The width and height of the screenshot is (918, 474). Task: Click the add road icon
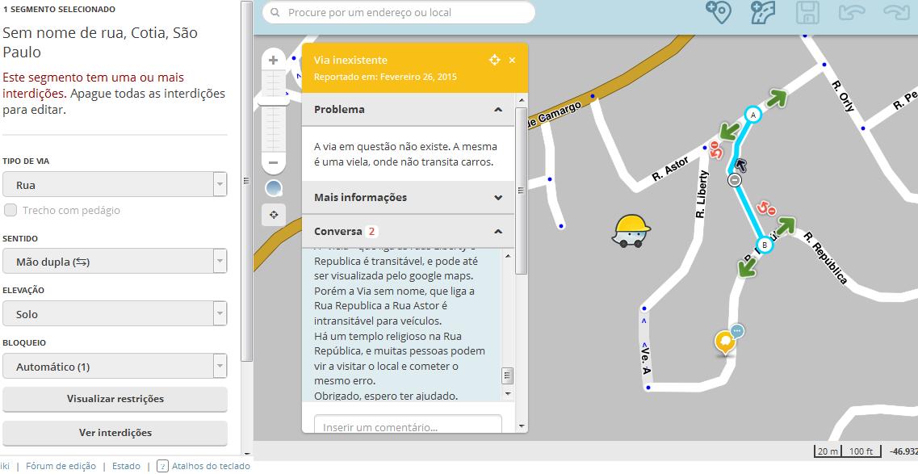coord(763,12)
